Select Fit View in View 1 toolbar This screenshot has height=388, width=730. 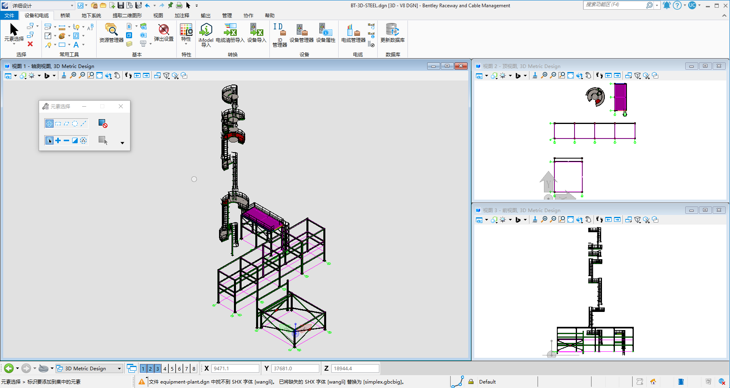coord(99,76)
